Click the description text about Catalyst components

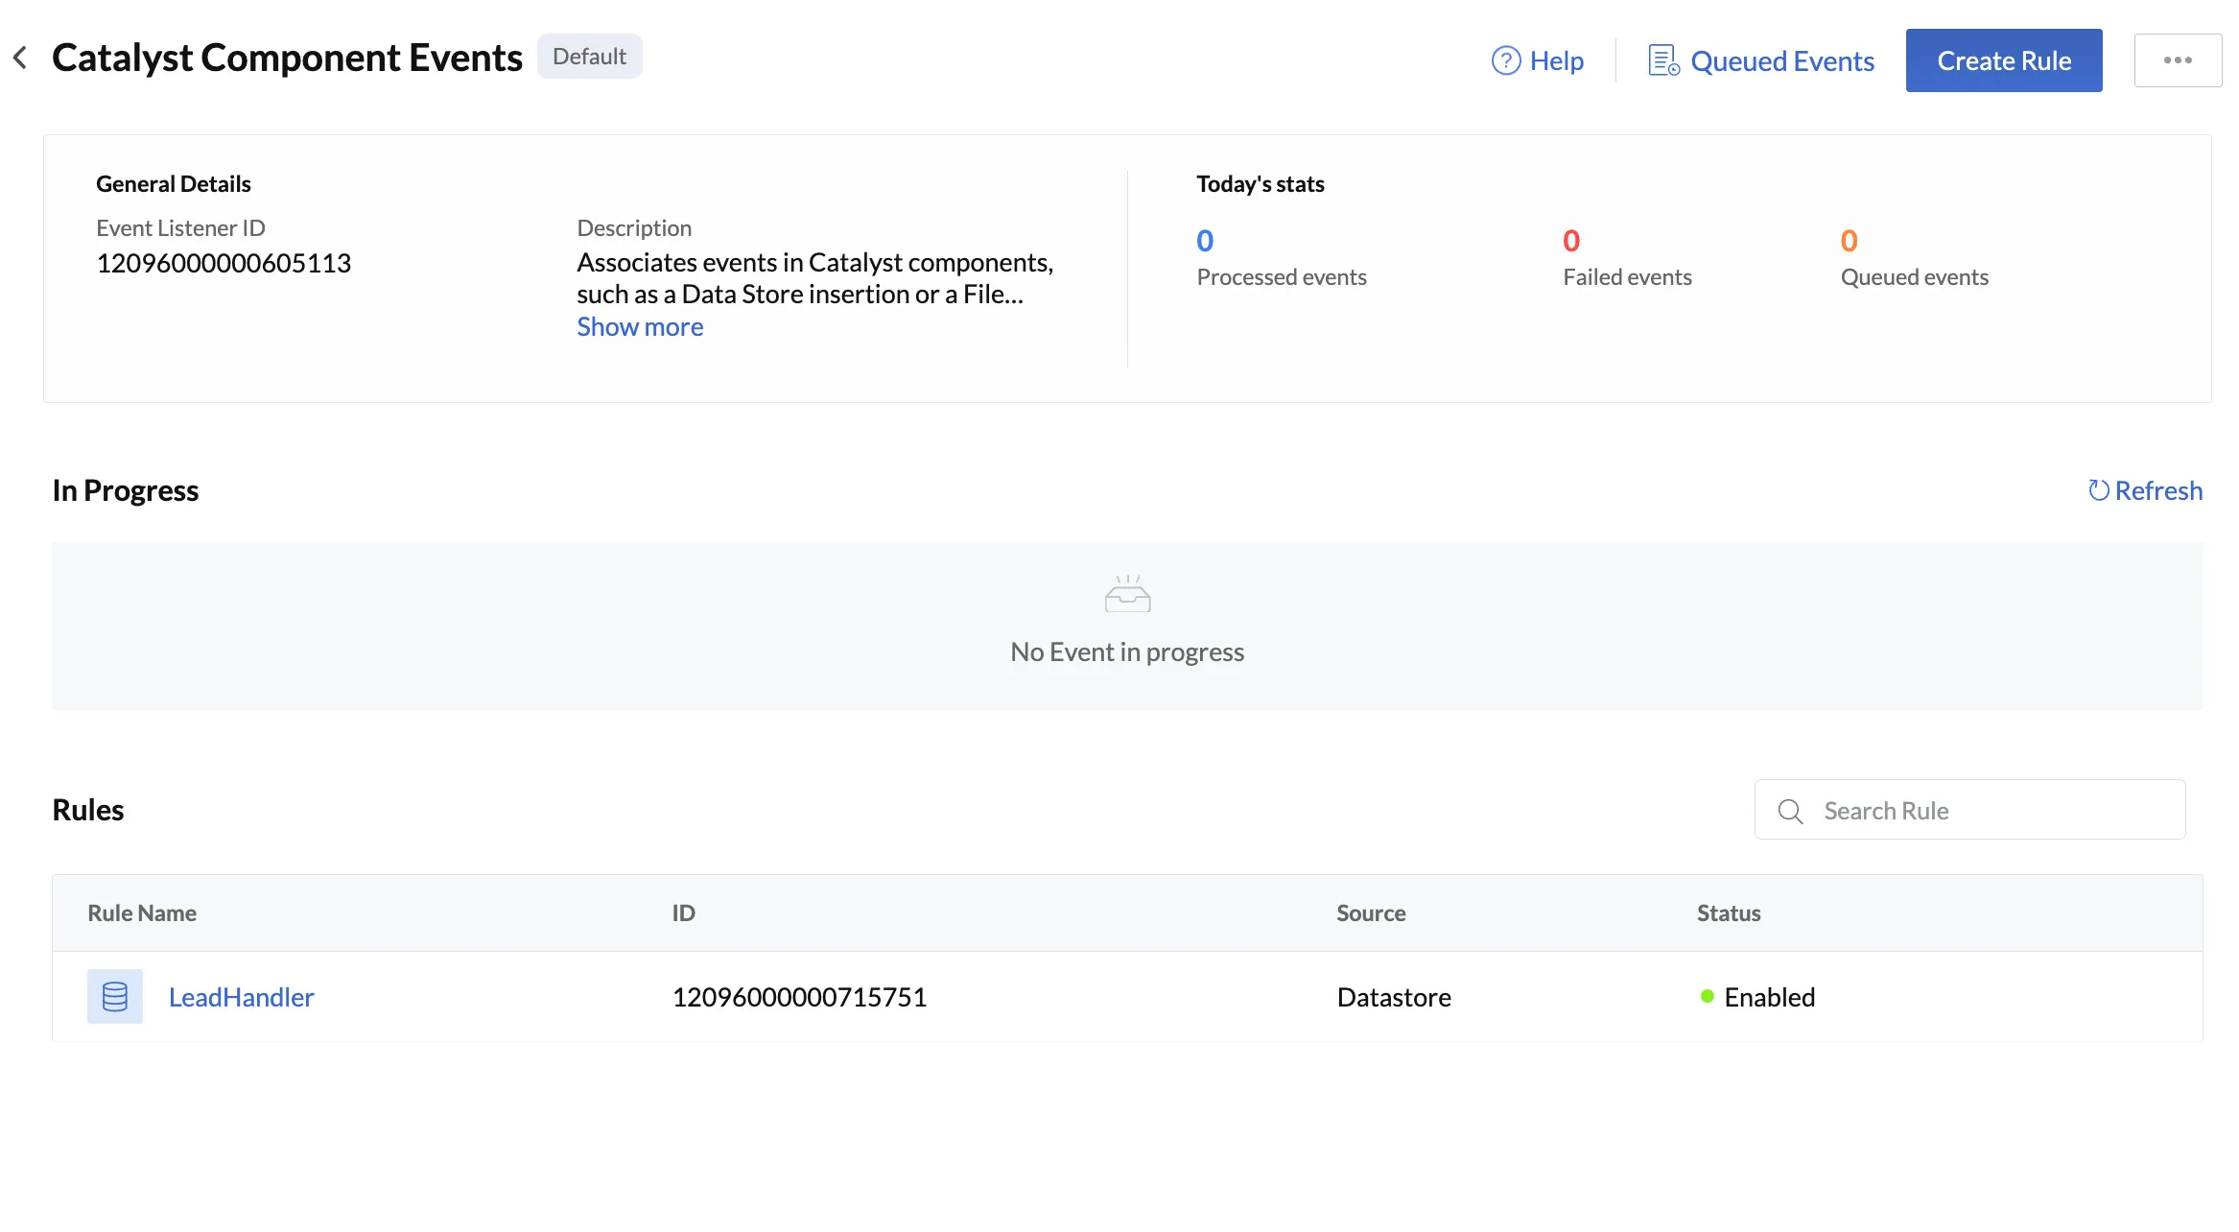coord(815,278)
